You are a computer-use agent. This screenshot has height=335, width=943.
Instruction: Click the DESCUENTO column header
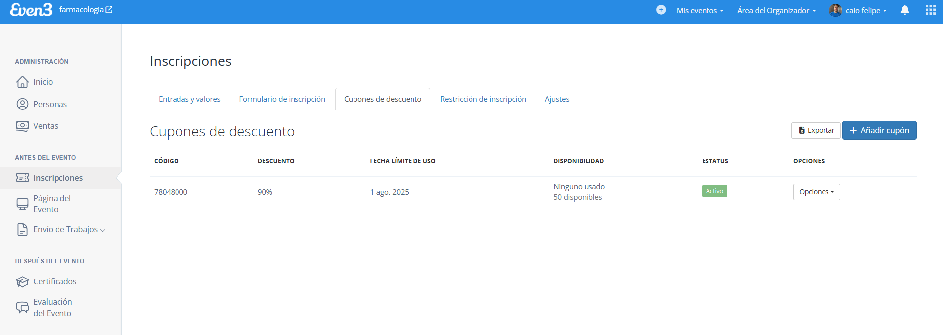276,161
